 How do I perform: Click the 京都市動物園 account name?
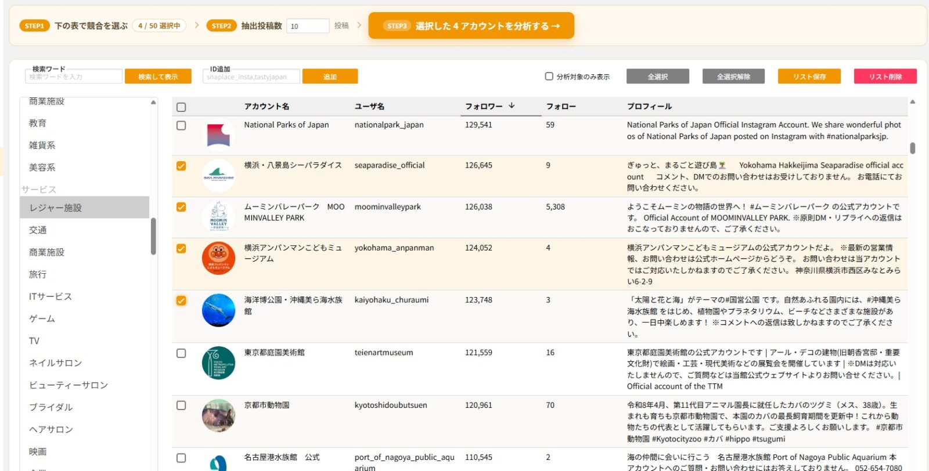(x=267, y=405)
